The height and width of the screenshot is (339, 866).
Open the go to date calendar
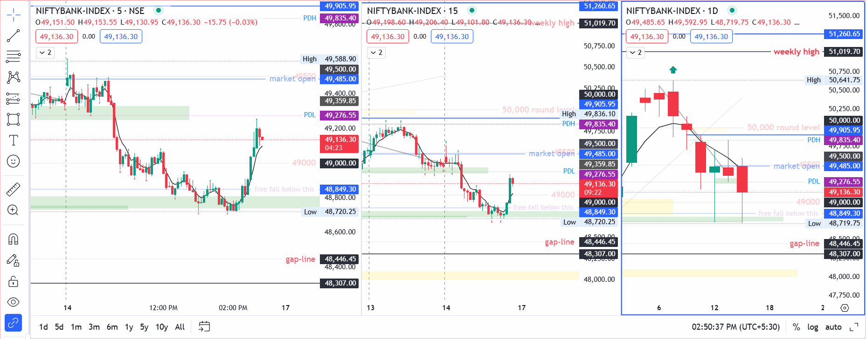pos(204,326)
